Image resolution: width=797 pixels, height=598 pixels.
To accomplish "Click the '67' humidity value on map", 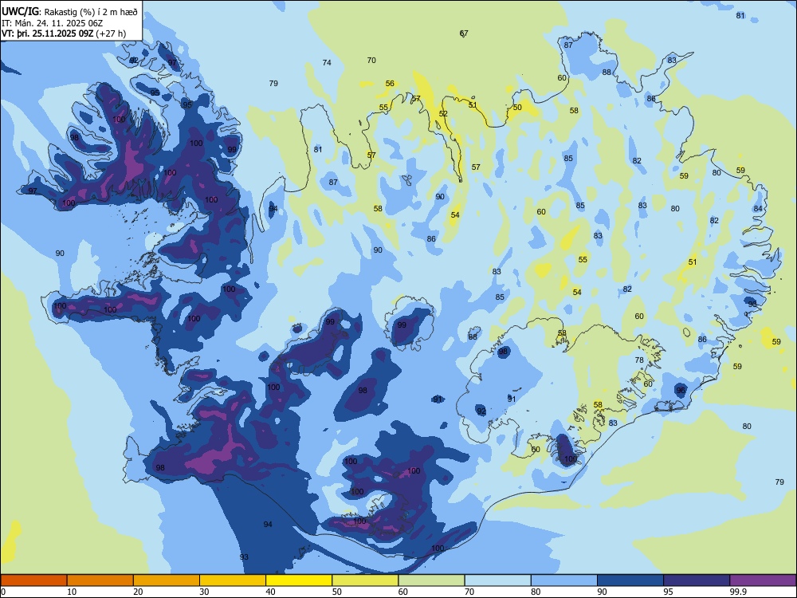I will (464, 33).
